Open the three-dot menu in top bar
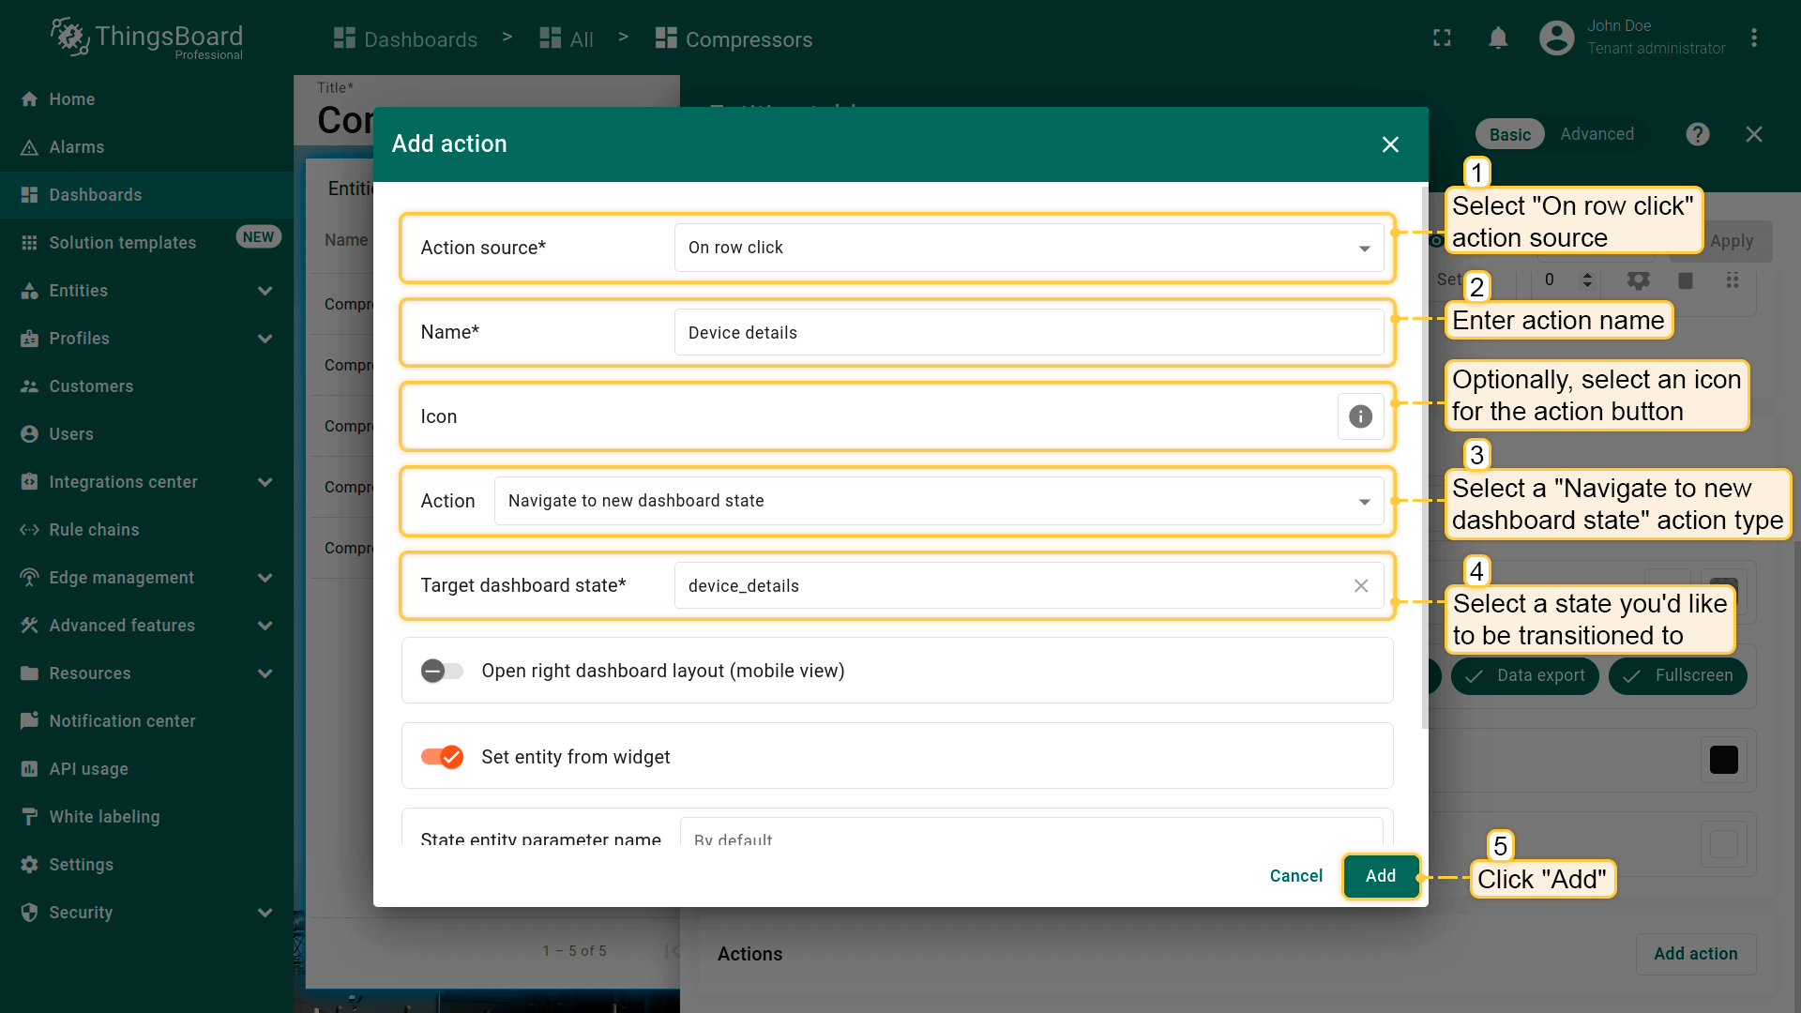Viewport: 1801px width, 1013px height. click(x=1753, y=38)
